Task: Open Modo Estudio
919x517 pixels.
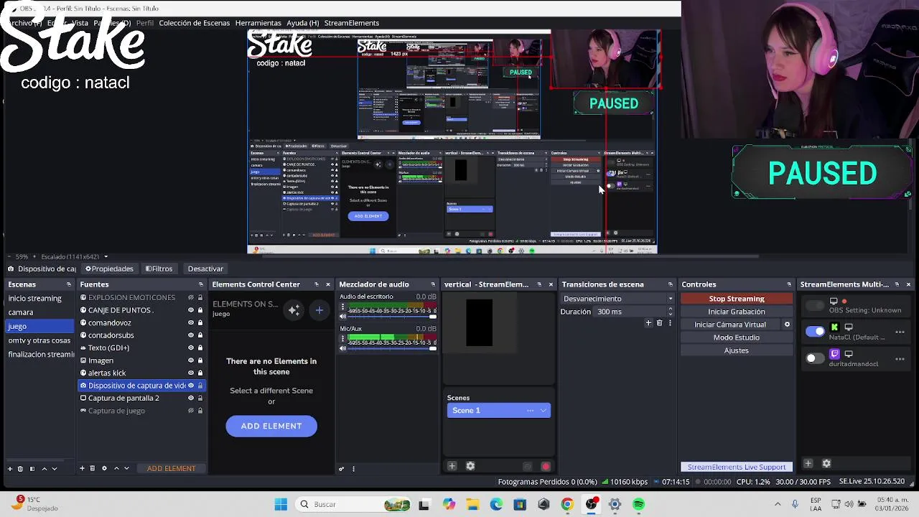Action: pos(737,337)
